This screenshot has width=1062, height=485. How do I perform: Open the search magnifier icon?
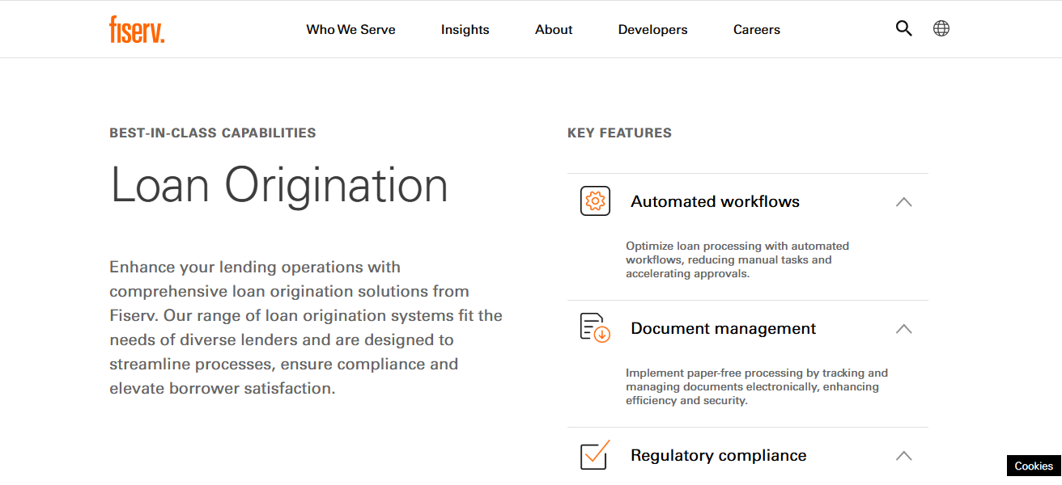coord(903,28)
